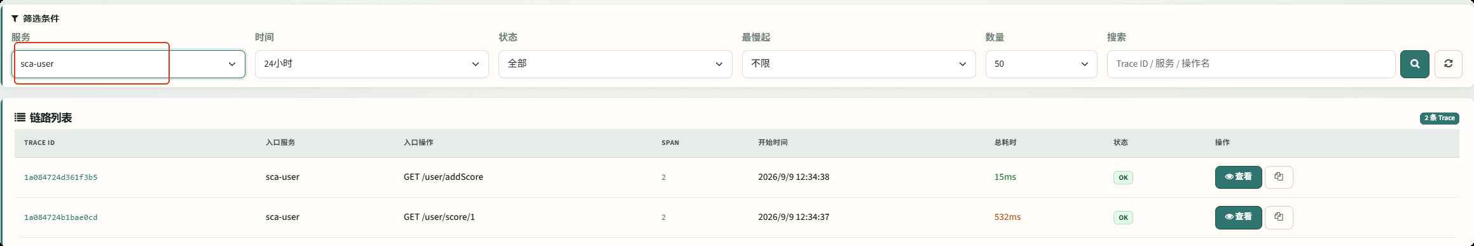Click the list icon beside 链路列表
Image resolution: width=1474 pixels, height=246 pixels.
[20, 118]
